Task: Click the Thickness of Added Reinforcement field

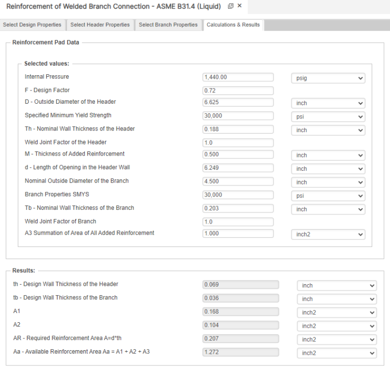Action: tap(238, 154)
